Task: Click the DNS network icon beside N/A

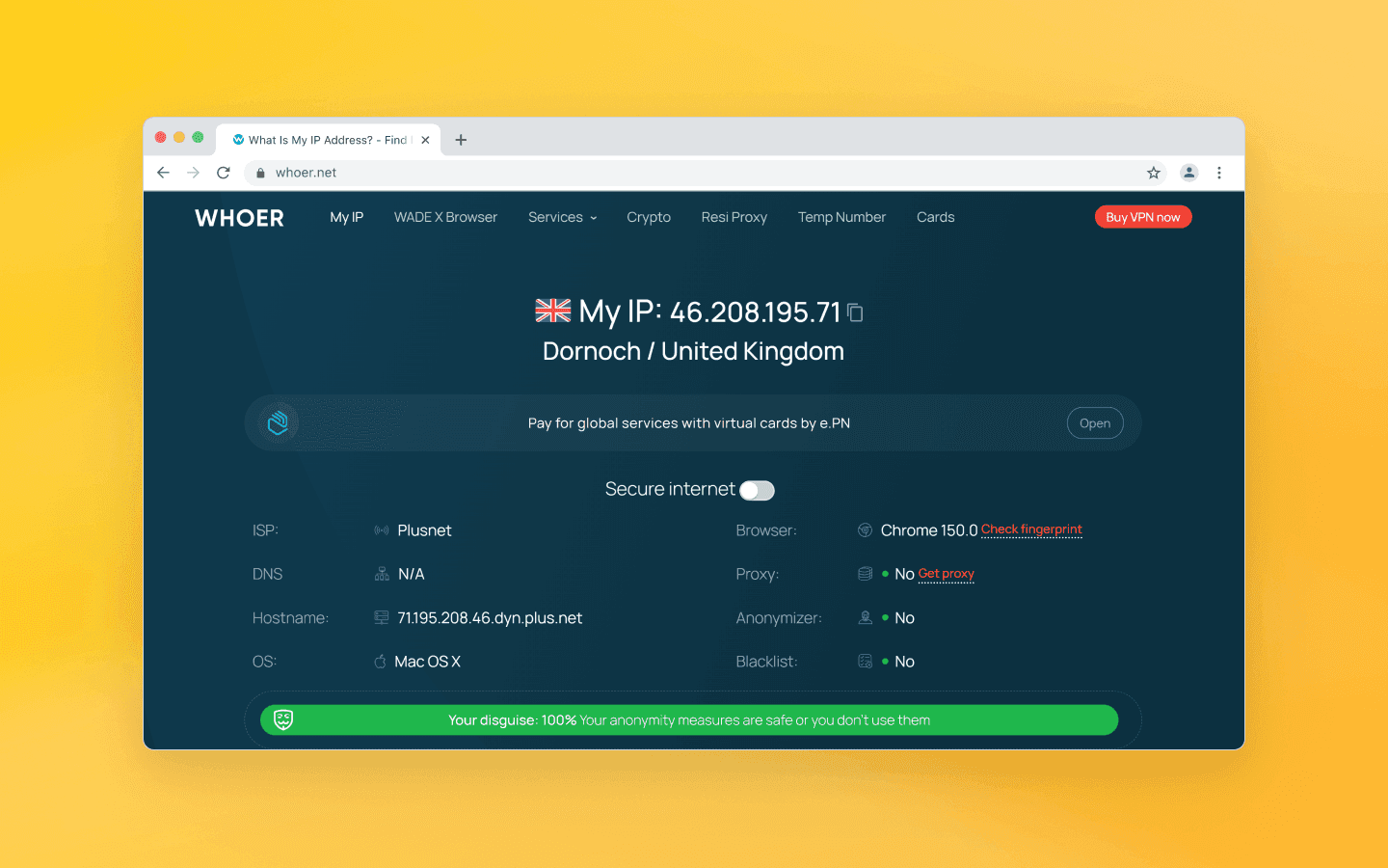Action: click(x=382, y=574)
